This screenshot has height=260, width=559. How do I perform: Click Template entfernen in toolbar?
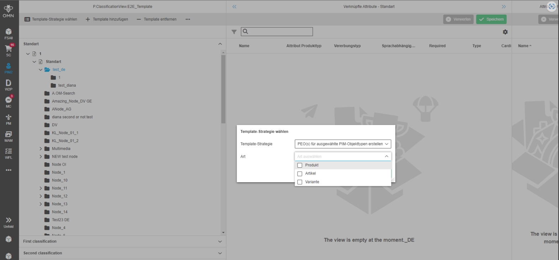click(157, 19)
